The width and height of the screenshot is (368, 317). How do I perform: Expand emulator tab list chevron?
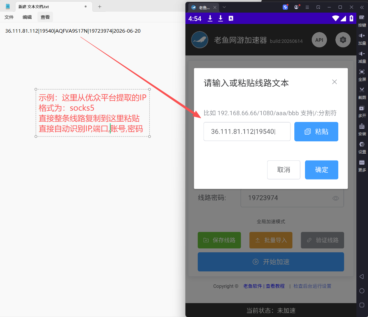(224, 7)
